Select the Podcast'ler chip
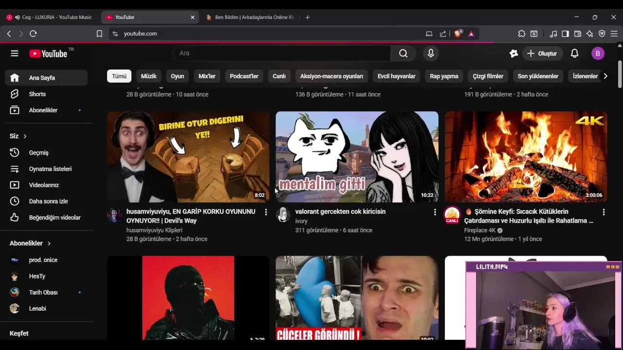This screenshot has width=623, height=350. point(244,76)
